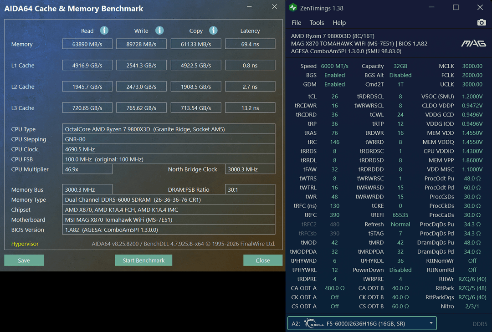Click the MAG motherboard brand logo
492x332 pixels.
[x=473, y=43]
